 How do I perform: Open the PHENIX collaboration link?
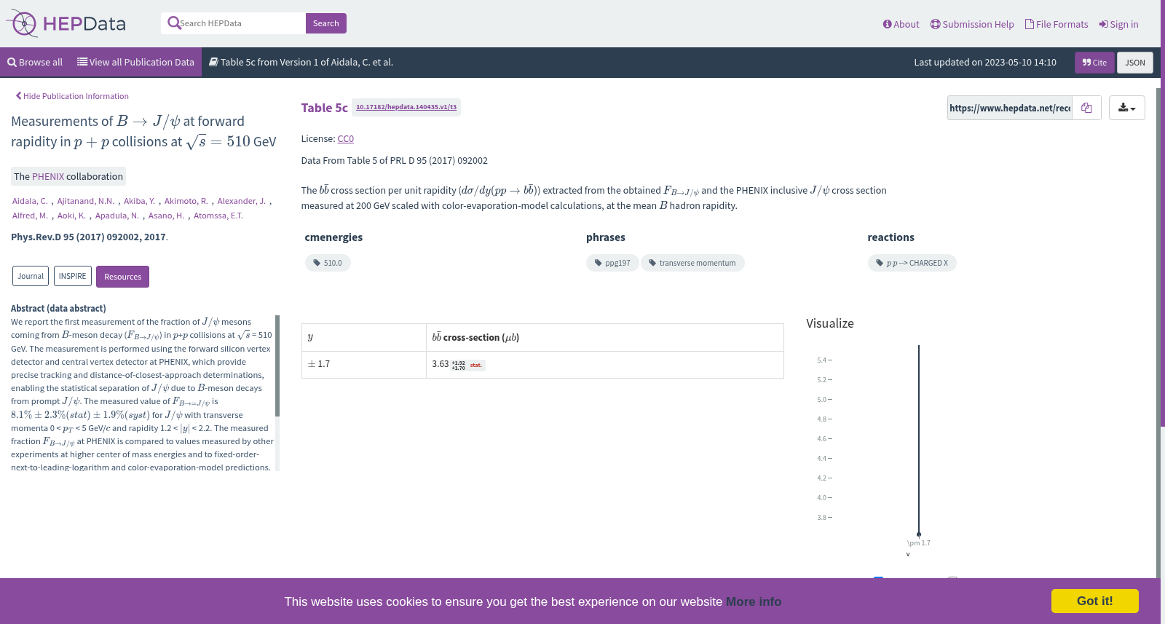48,176
